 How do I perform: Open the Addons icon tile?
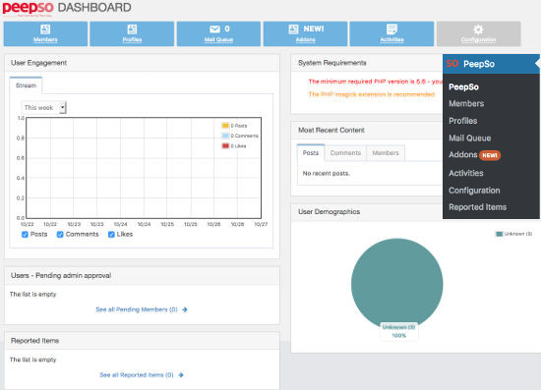click(293, 29)
